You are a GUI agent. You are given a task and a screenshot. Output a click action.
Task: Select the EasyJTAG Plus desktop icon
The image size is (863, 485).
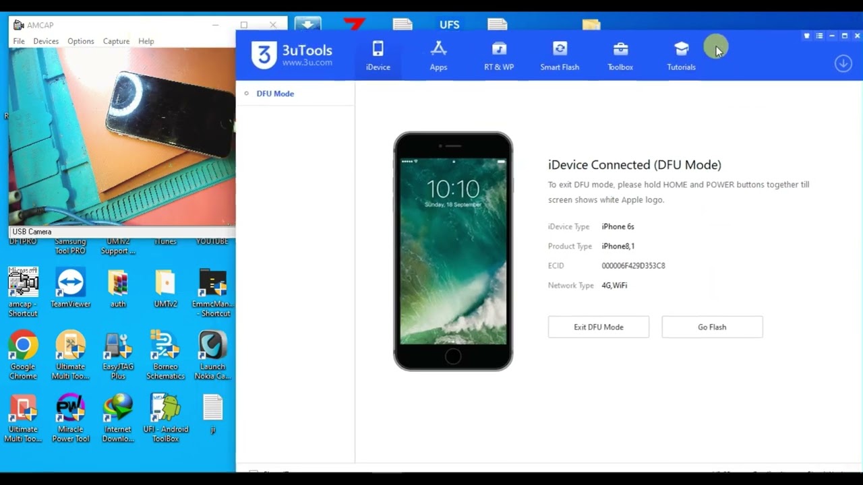pos(118,355)
